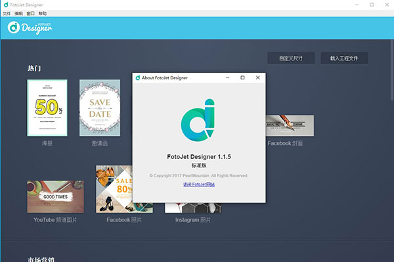This screenshot has width=394, height=262.
Task: Click the Instagram 照片 label
Action: (x=193, y=220)
